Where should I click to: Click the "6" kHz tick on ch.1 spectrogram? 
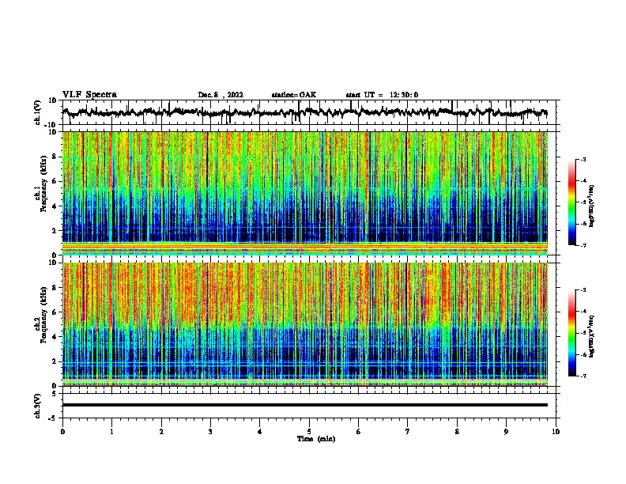click(x=55, y=181)
